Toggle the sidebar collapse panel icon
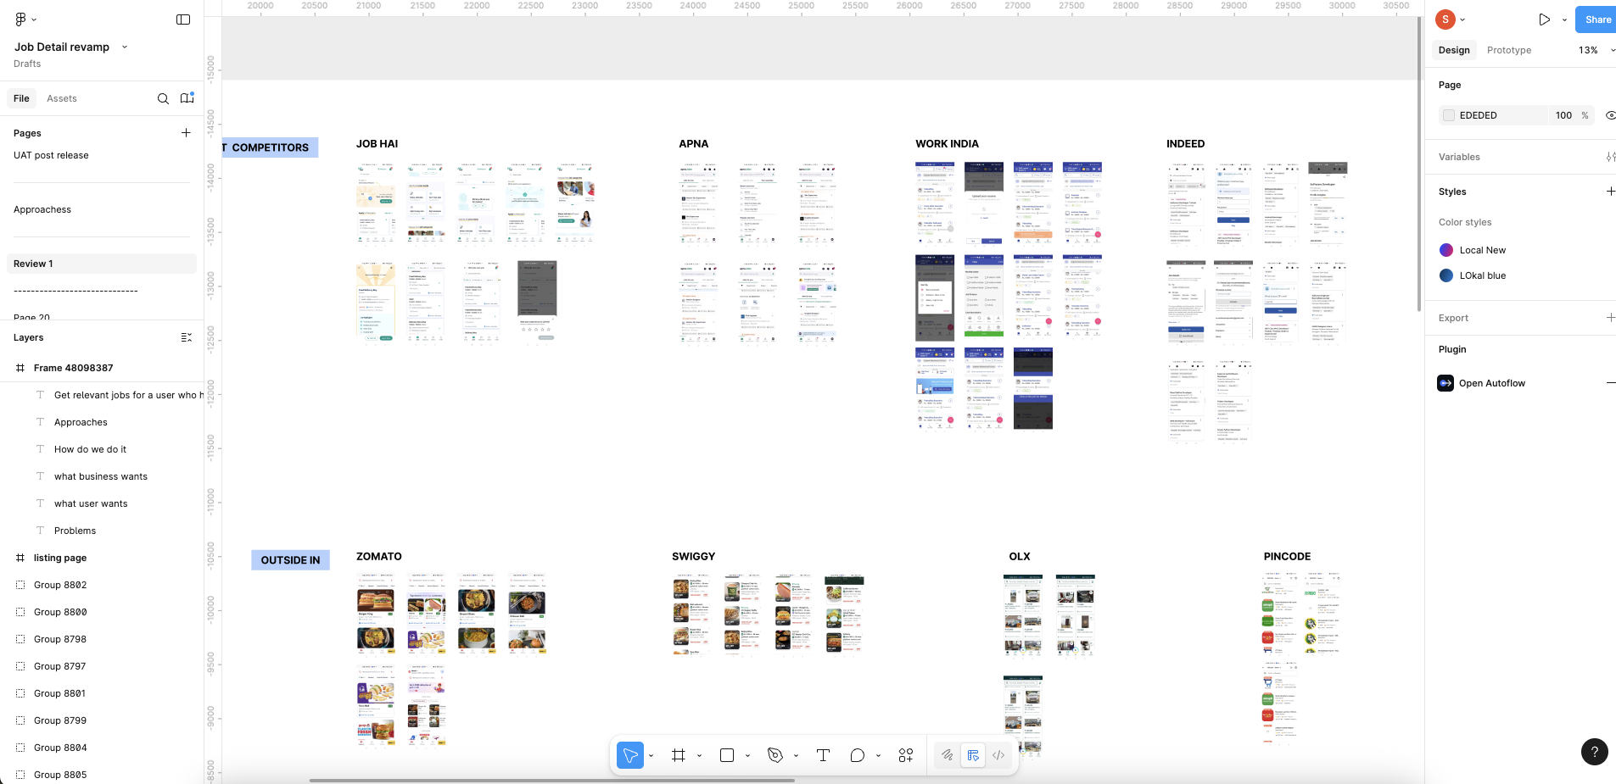The width and height of the screenshot is (1616, 784). click(183, 19)
